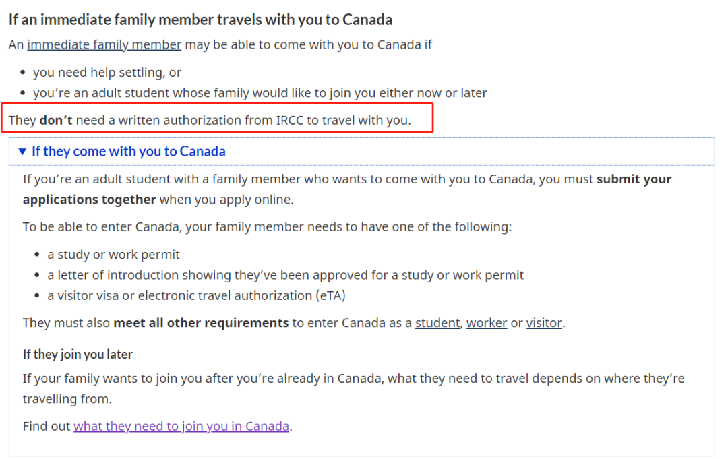The image size is (728, 459).
Task: Click the adult student family bullet item
Action: point(260,93)
